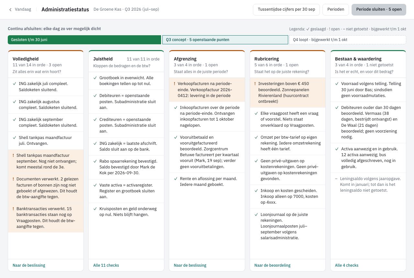Click the Volledigheid column heading
The height and width of the screenshot is (278, 414).
click(x=26, y=59)
